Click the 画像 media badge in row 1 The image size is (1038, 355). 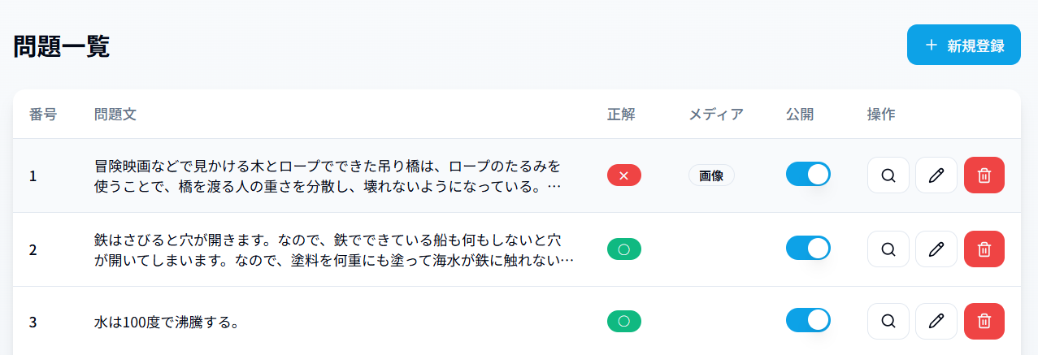tap(711, 175)
